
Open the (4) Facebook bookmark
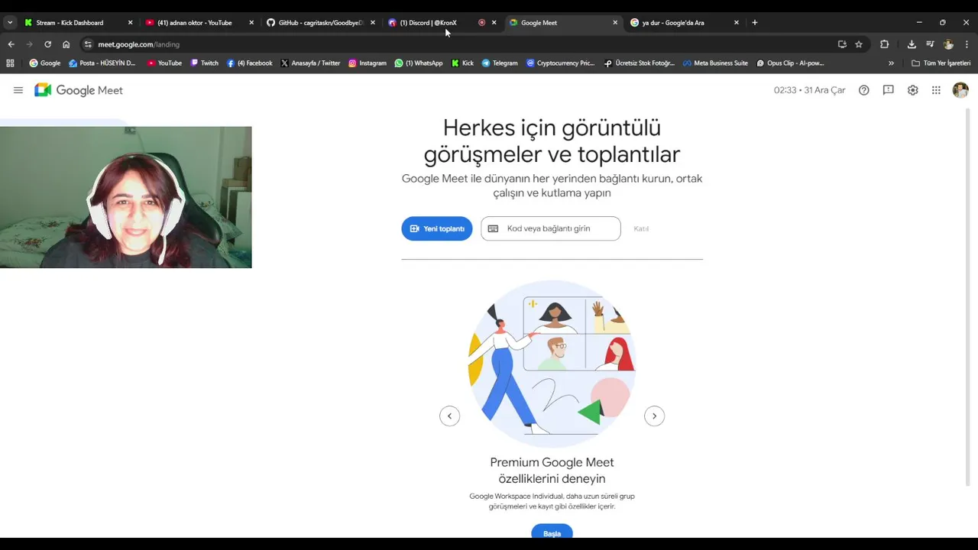coord(250,63)
